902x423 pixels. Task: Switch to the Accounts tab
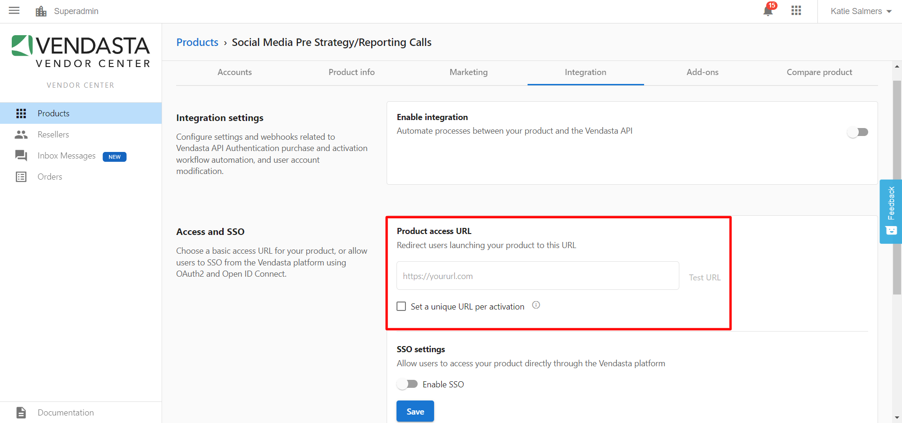(x=234, y=72)
